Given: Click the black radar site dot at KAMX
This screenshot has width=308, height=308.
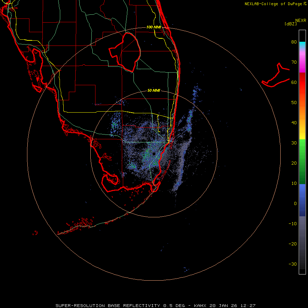Looking at the screenshot, I should click(x=154, y=154).
